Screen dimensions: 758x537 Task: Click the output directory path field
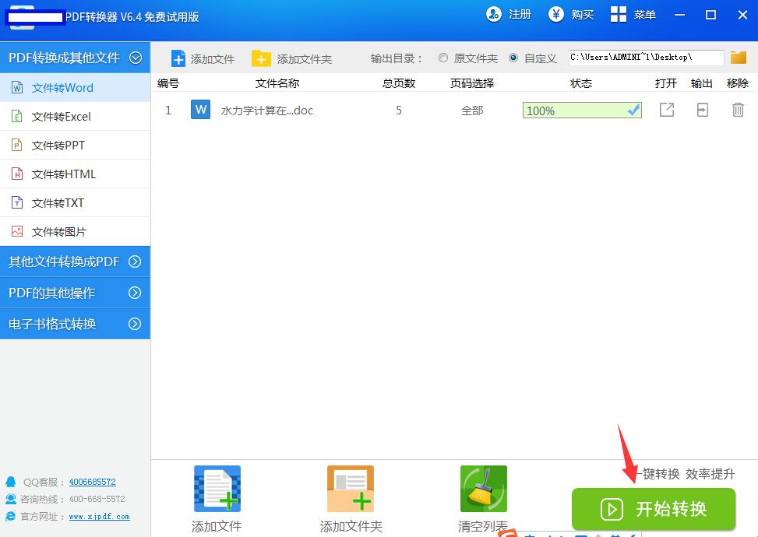click(x=646, y=58)
